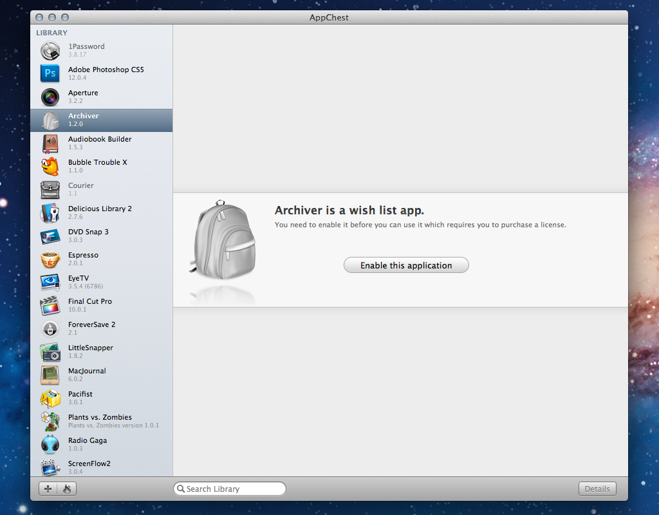Click Adobe Photoshop version 12.0.4 text

tap(77, 78)
